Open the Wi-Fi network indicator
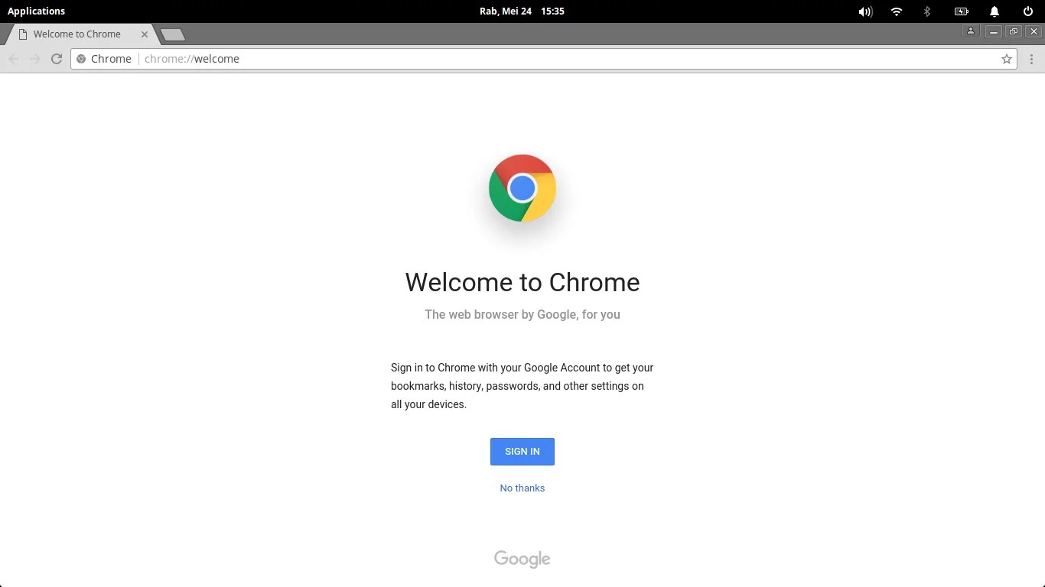 point(897,11)
